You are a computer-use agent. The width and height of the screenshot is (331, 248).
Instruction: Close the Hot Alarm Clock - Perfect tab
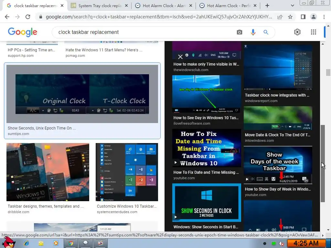[255, 6]
